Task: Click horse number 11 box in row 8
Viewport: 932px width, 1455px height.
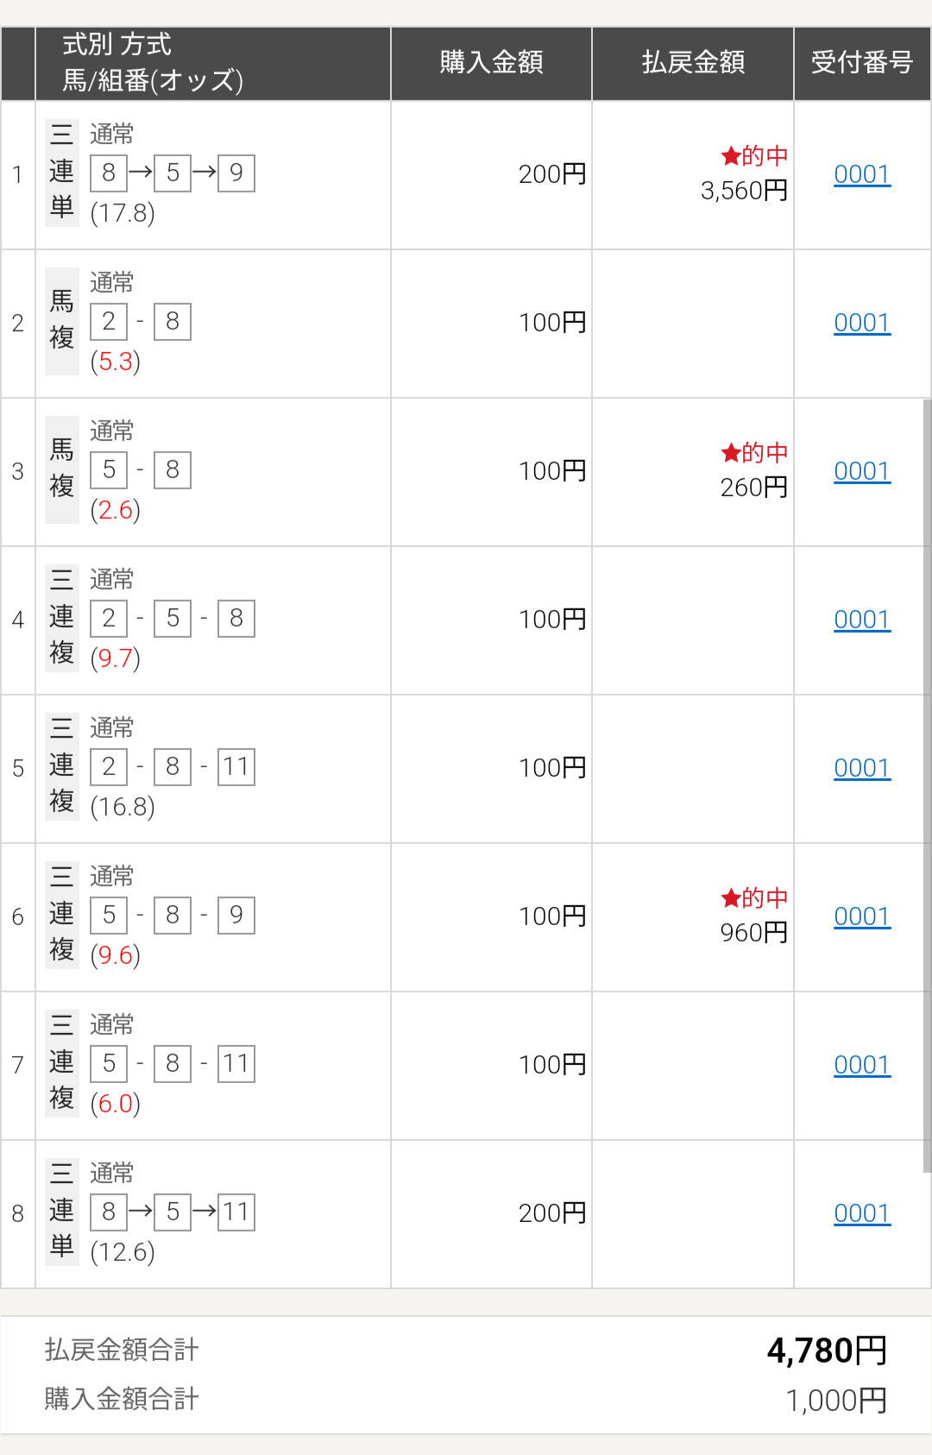Action: point(236,1212)
